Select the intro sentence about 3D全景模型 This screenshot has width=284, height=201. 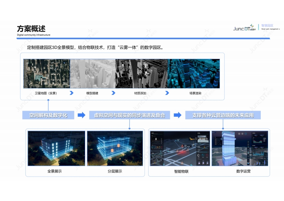pyautogui.click(x=95, y=48)
